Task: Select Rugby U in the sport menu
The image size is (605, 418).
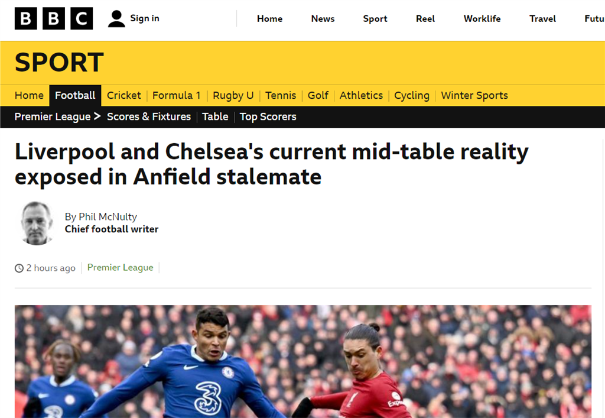Action: pyautogui.click(x=233, y=95)
